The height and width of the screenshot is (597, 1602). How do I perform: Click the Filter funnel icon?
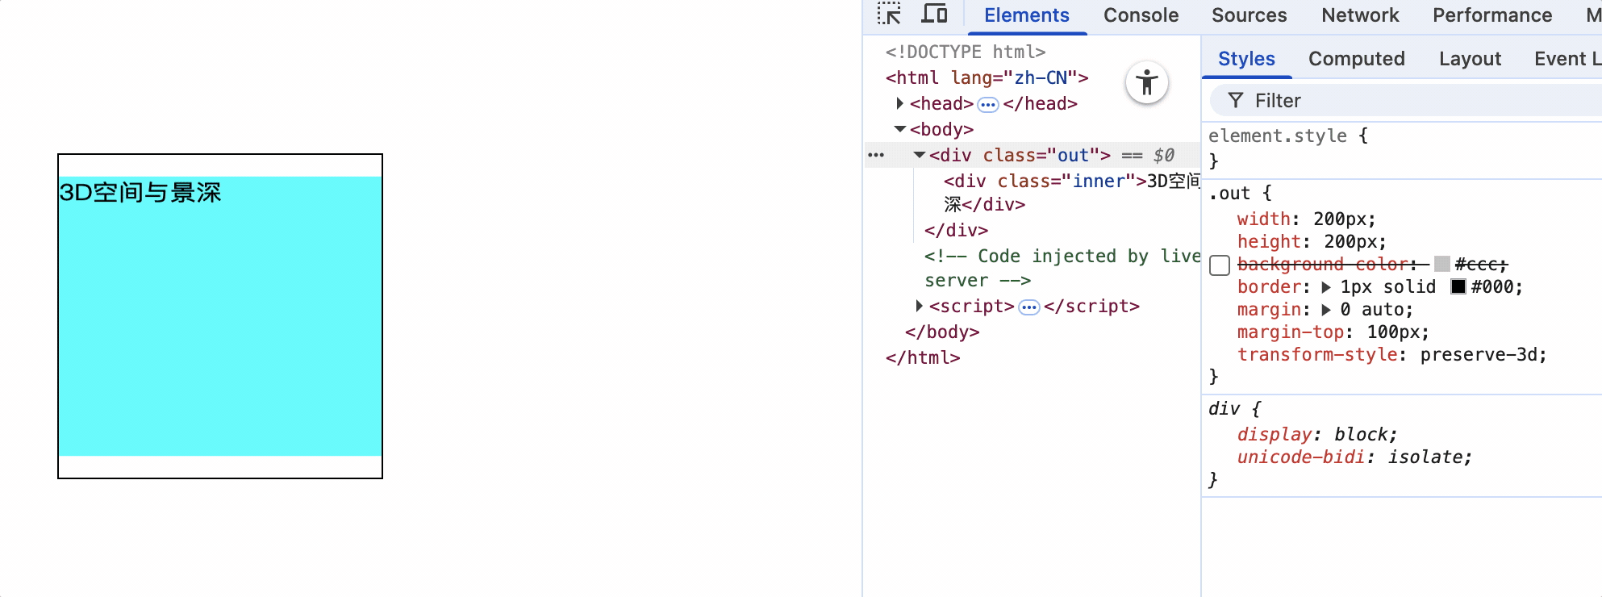click(x=1235, y=100)
